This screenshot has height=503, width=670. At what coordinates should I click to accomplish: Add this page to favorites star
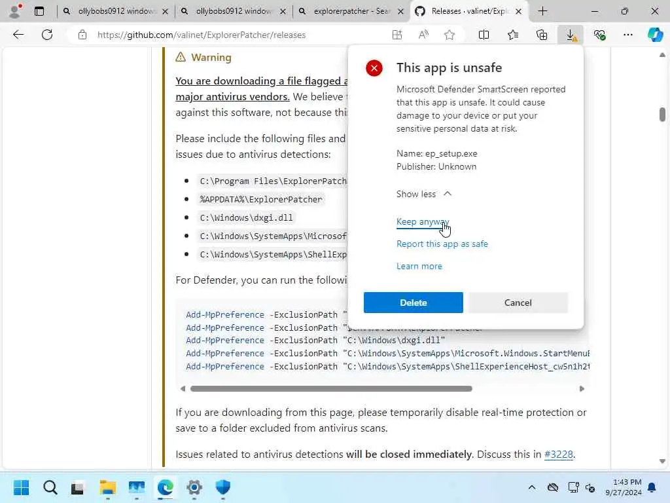[449, 35]
